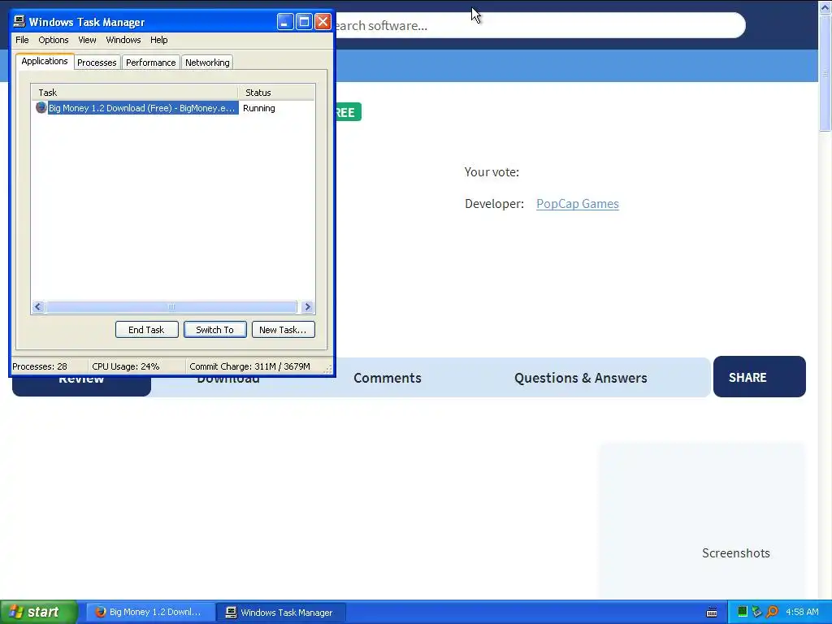Sort the list by the Status column header
Image resolution: width=832 pixels, height=624 pixels.
(276, 93)
